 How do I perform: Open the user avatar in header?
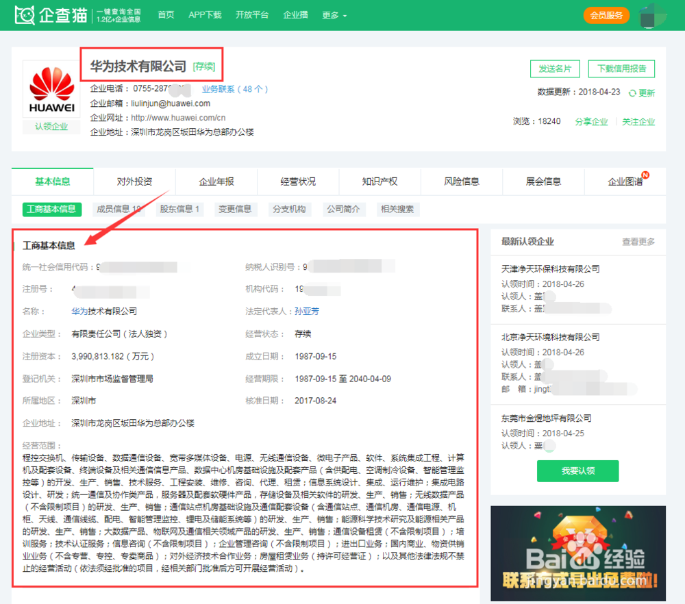tap(653, 15)
